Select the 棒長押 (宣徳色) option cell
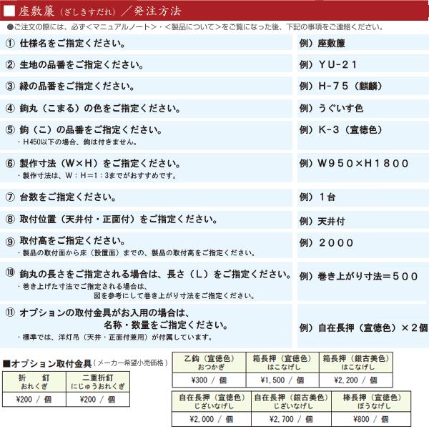The height and width of the screenshot is (429, 429). [370, 401]
